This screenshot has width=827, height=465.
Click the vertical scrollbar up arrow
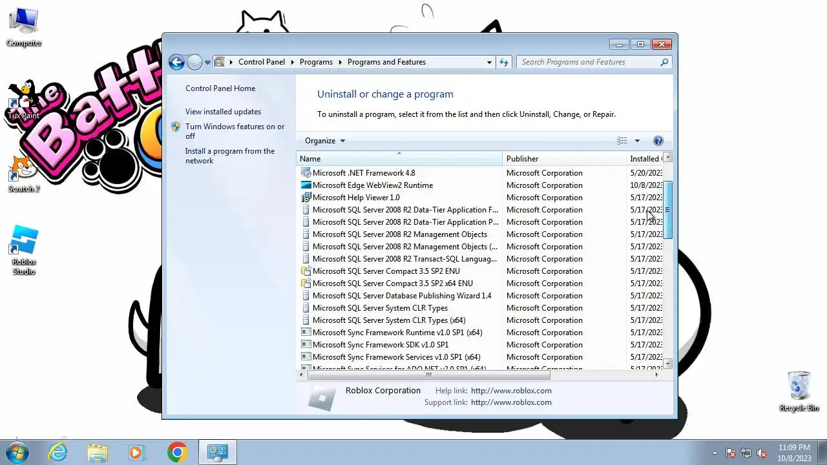tap(668, 158)
